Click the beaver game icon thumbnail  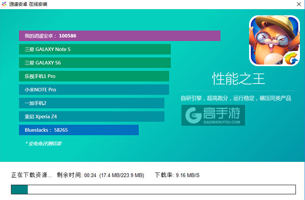[x=274, y=41]
